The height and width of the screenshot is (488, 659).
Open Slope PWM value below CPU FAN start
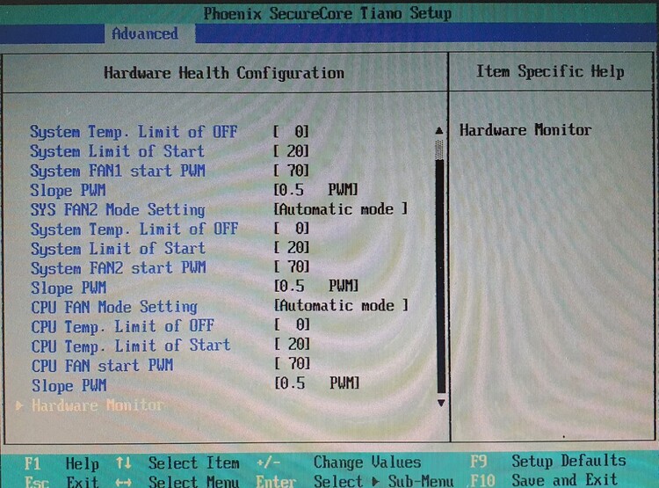317,383
